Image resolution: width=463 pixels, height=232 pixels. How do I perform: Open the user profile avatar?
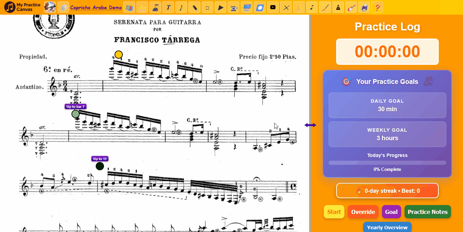[50, 7]
